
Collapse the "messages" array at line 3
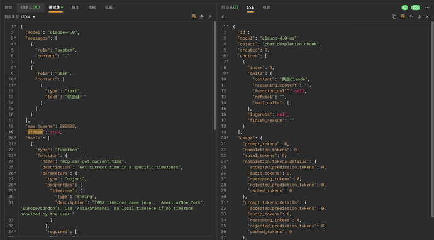click(x=15, y=38)
